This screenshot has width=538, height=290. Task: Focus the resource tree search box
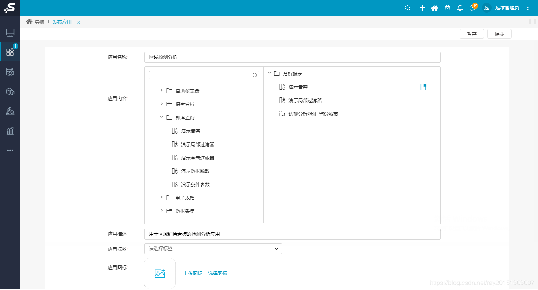(x=204, y=75)
